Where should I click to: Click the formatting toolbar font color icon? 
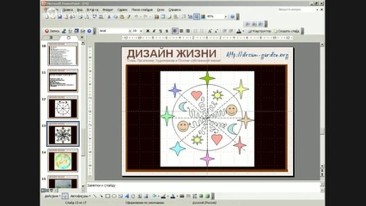point(238,31)
